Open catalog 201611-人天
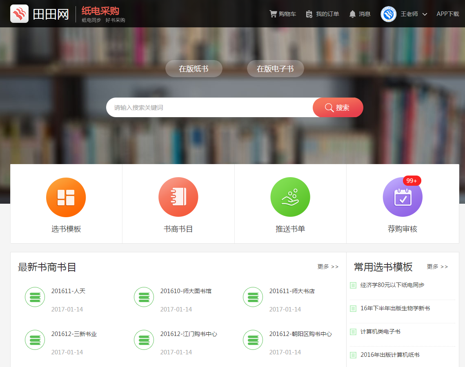 [x=68, y=291]
